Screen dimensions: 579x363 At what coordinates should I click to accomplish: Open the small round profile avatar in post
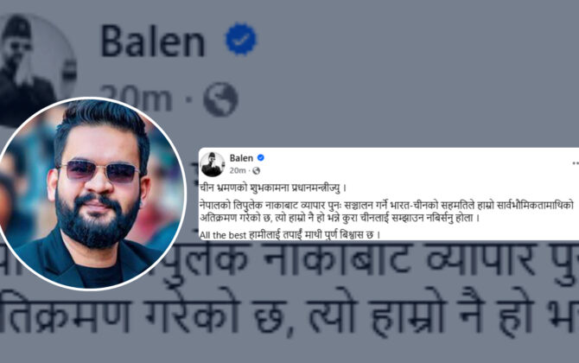213,164
